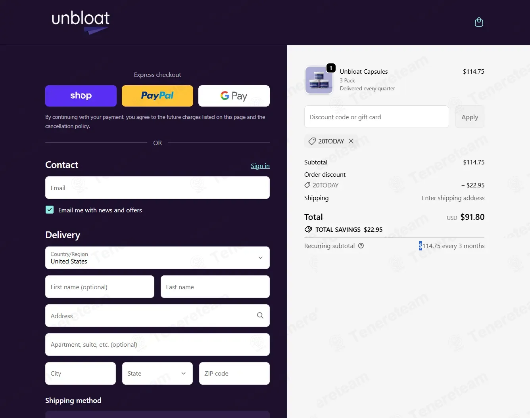The height and width of the screenshot is (418, 530).
Task: Focus the Apartment, suite, etc. field
Action: (157, 345)
